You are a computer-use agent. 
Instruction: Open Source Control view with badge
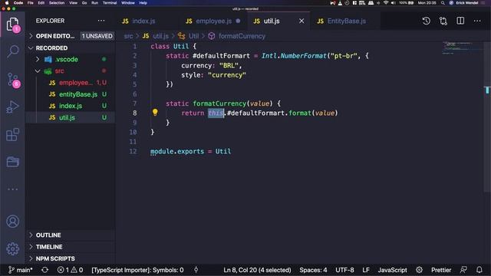click(x=13, y=80)
